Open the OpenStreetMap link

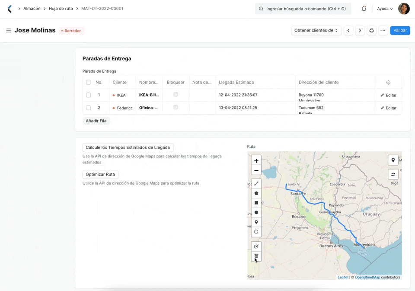tap(367, 277)
